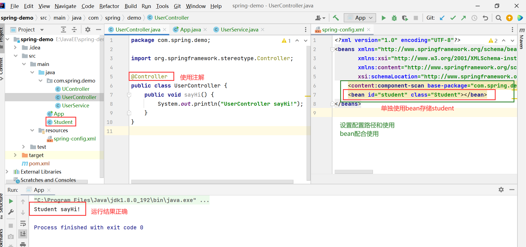The image size is (526, 247).
Task: Run with coverage shield icon
Action: 405,18
